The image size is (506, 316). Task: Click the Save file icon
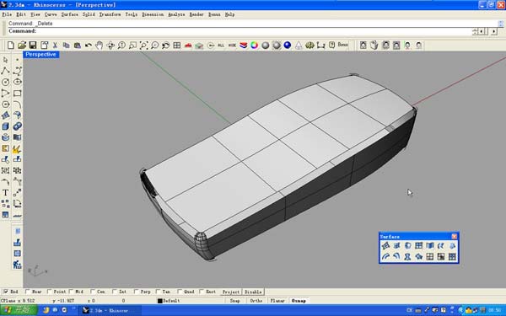(x=33, y=46)
